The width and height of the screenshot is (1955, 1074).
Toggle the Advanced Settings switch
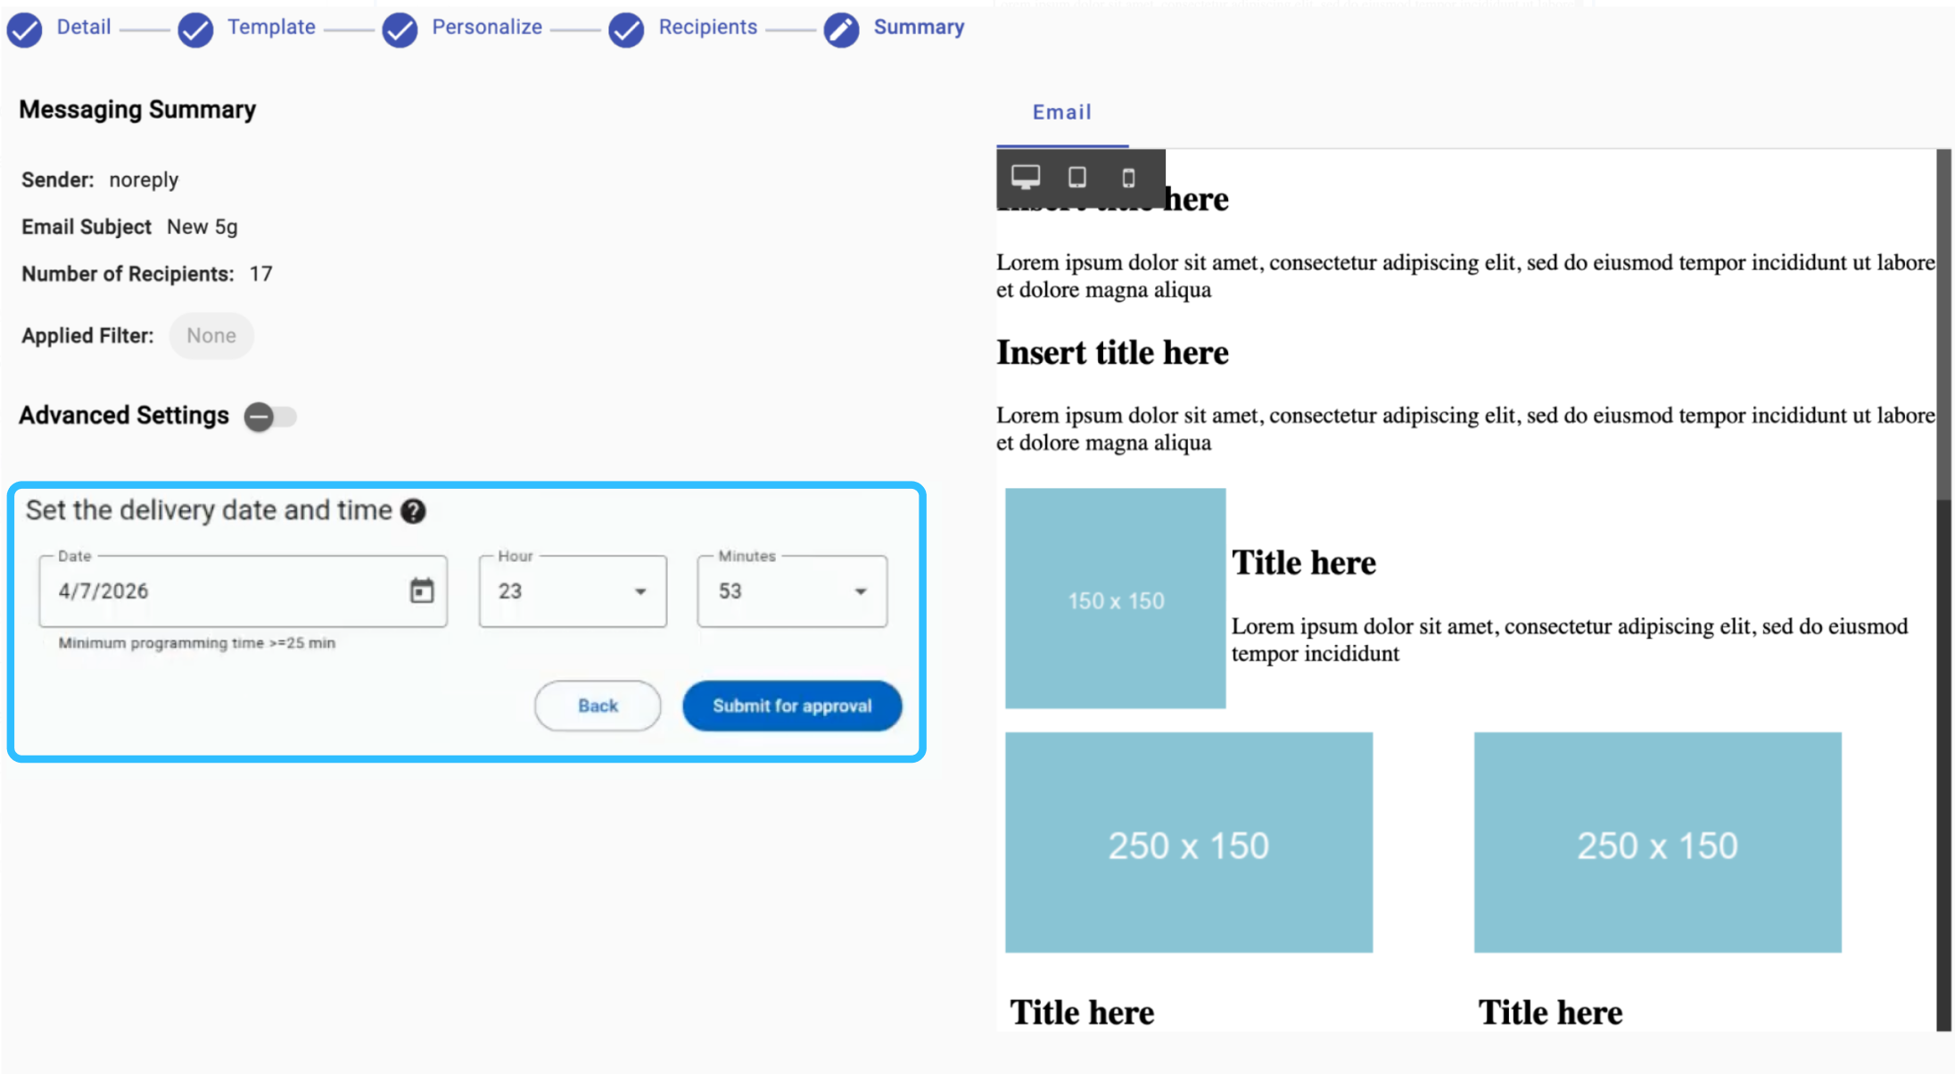(269, 417)
